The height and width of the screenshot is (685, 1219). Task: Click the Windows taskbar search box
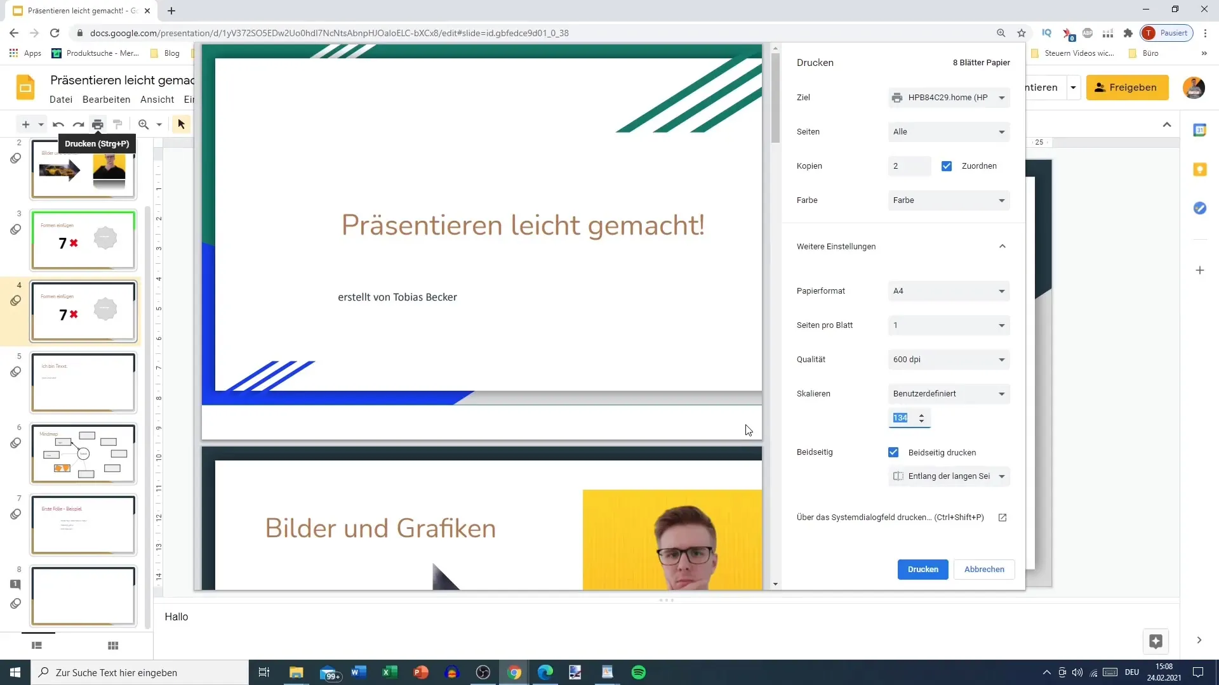[x=140, y=672]
